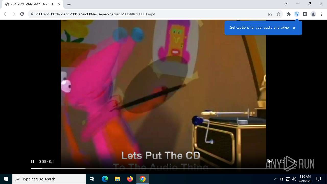The image size is (327, 184).
Task: Open network status tray icon
Action: tap(288, 179)
